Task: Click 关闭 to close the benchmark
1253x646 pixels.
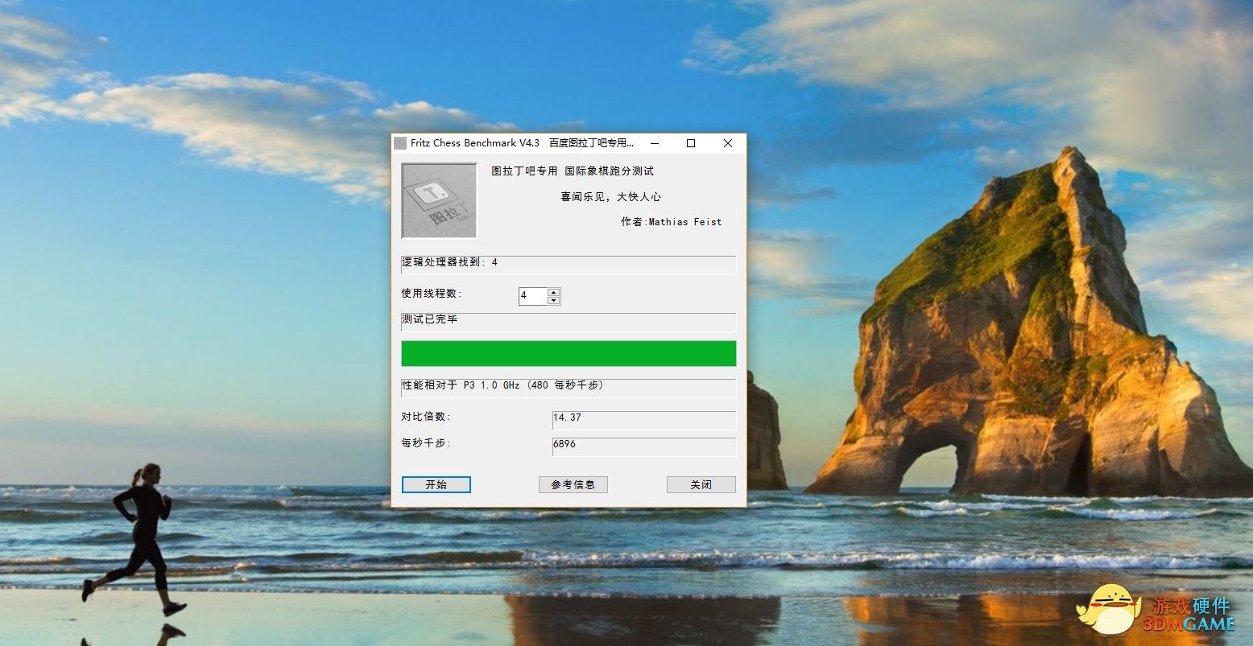Action: point(700,484)
